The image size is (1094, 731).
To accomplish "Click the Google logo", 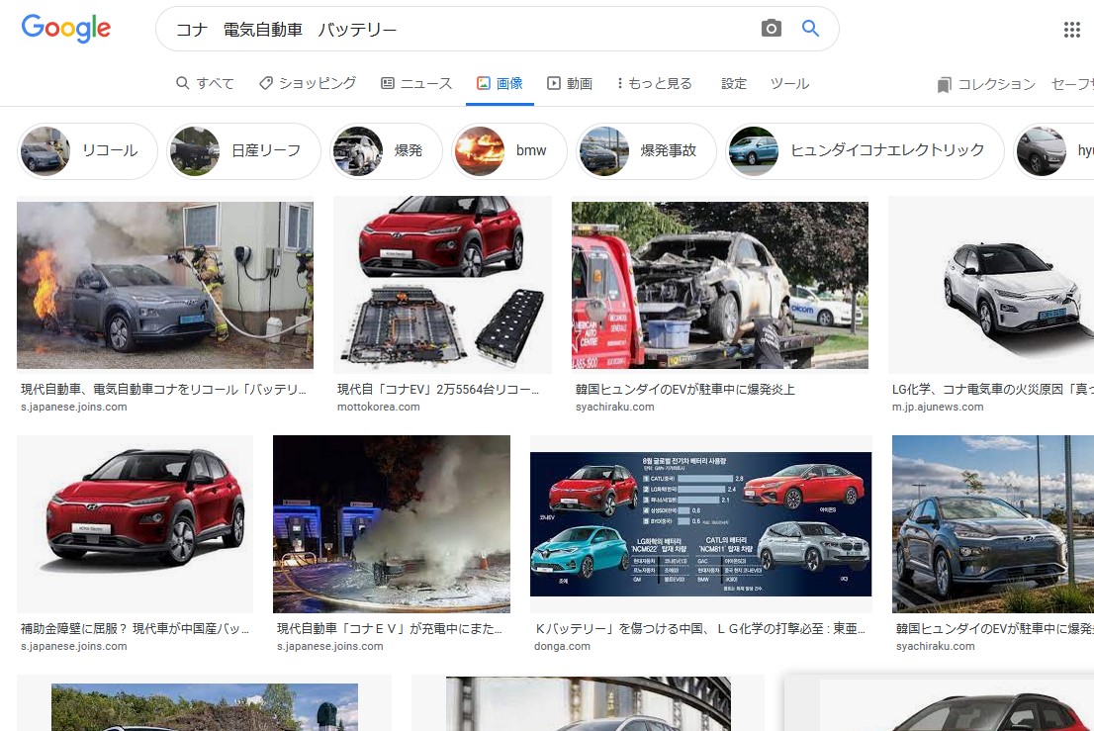I will coord(66,29).
